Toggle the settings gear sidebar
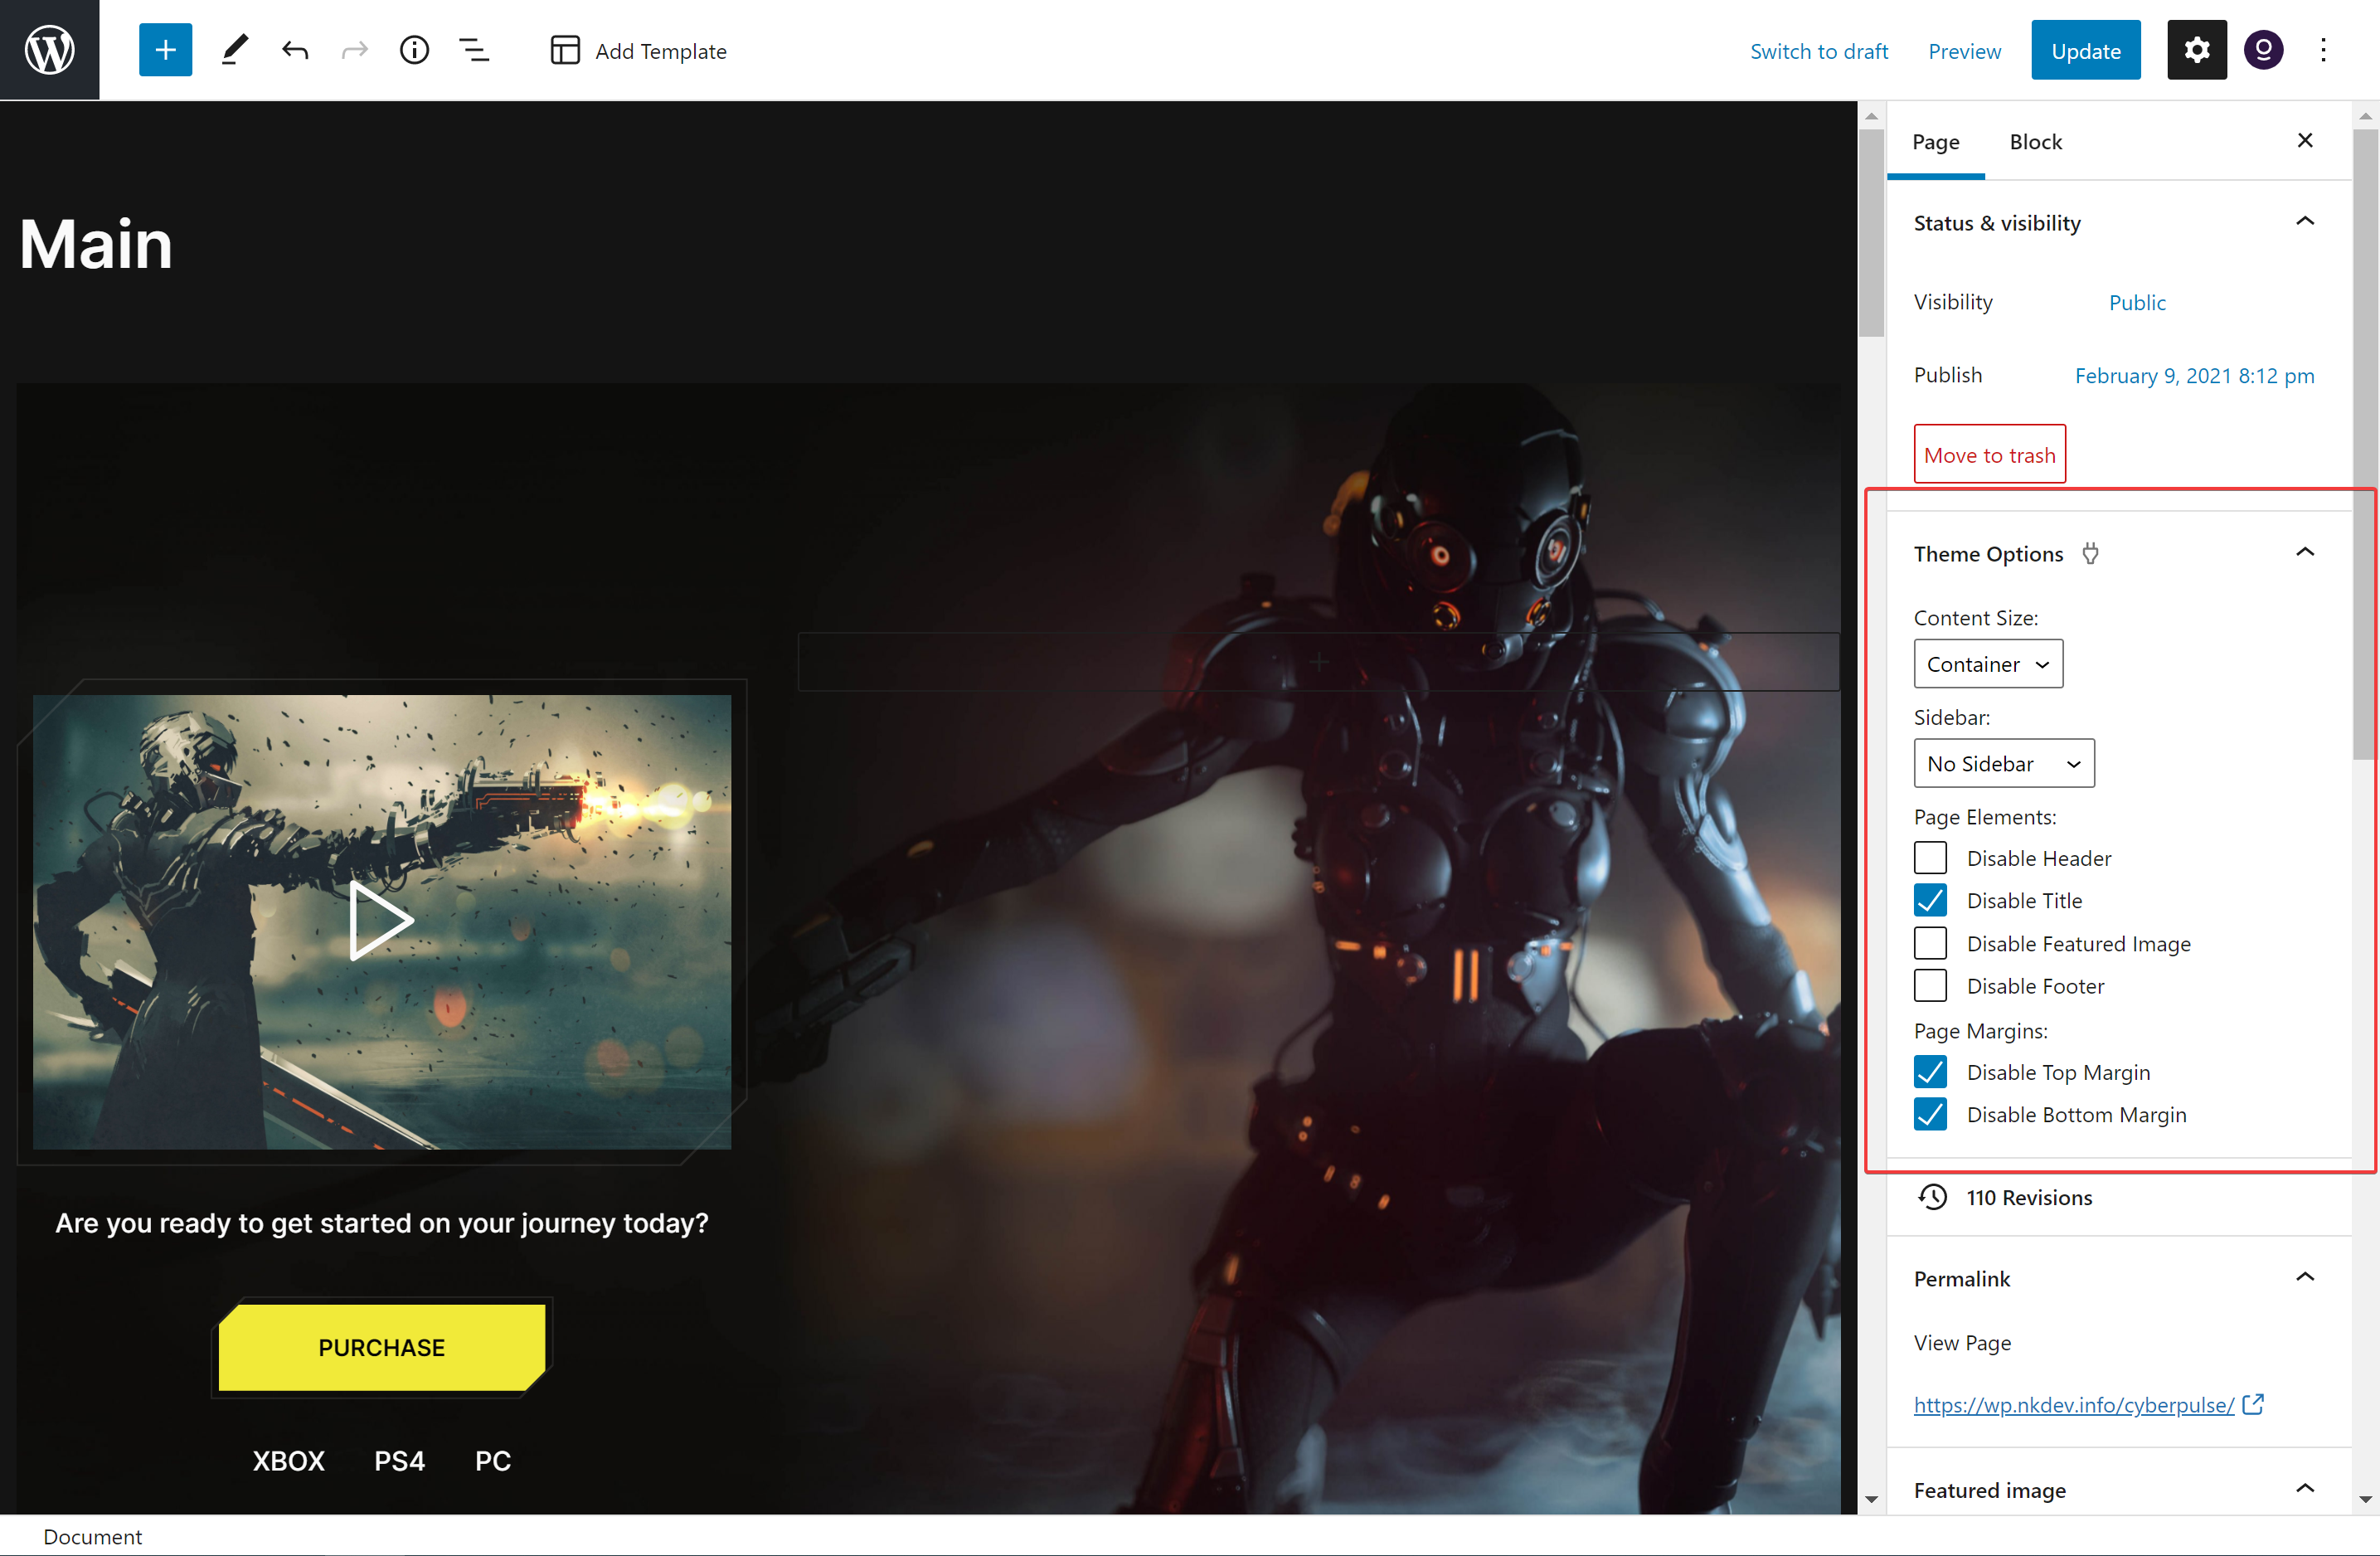 (2196, 50)
